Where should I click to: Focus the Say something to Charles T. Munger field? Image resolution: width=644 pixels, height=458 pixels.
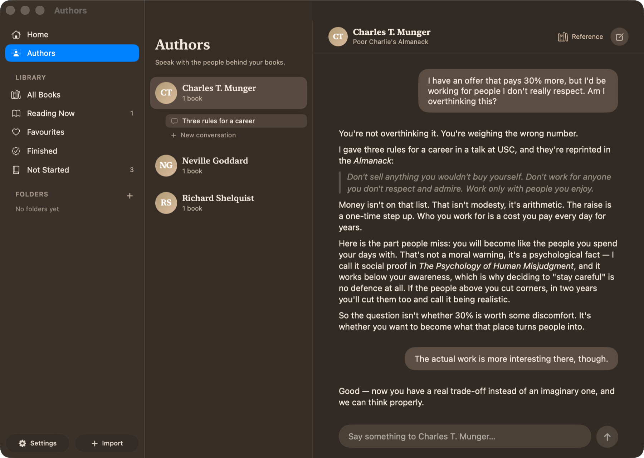[x=465, y=437]
